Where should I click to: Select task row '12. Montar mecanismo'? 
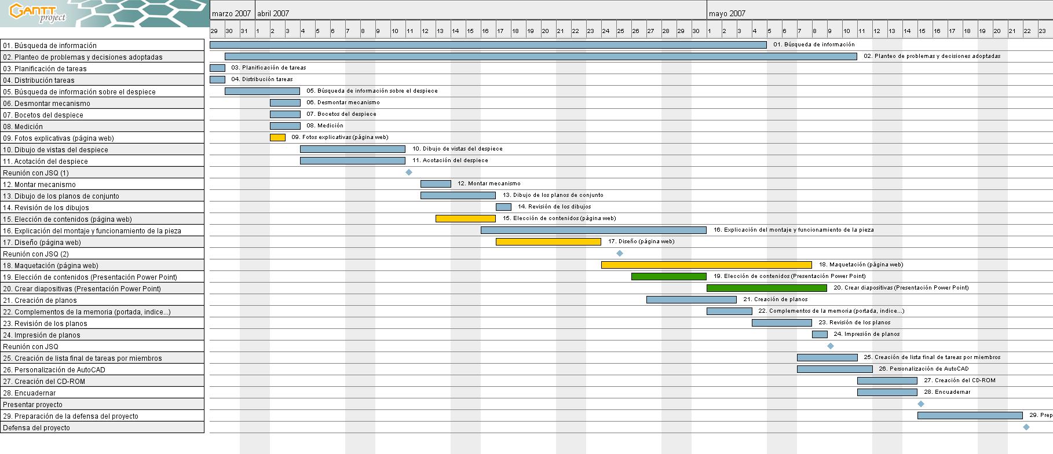[102, 184]
